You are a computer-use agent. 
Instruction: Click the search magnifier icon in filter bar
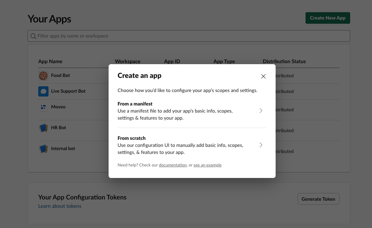click(33, 36)
